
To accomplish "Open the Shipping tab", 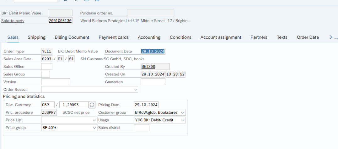I will (x=37, y=37).
